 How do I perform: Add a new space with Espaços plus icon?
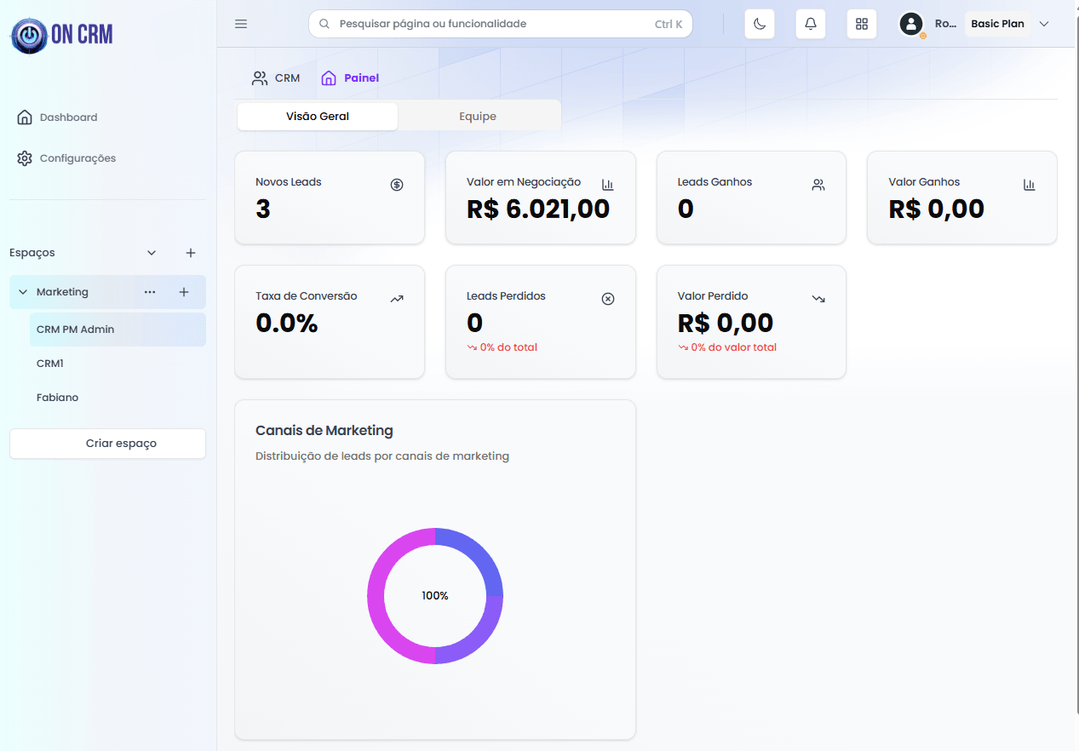tap(191, 253)
